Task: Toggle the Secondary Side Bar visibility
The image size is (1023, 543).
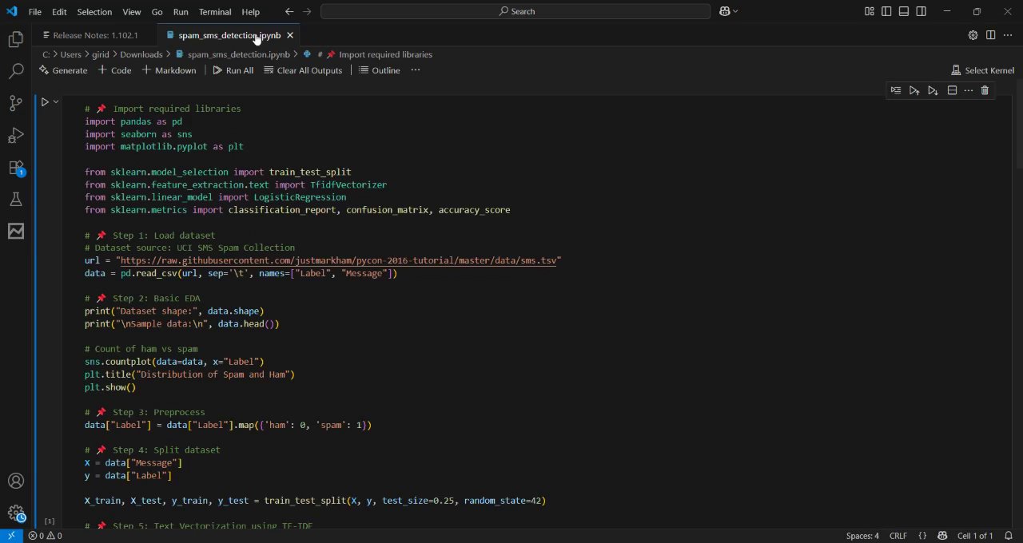Action: coord(921,11)
